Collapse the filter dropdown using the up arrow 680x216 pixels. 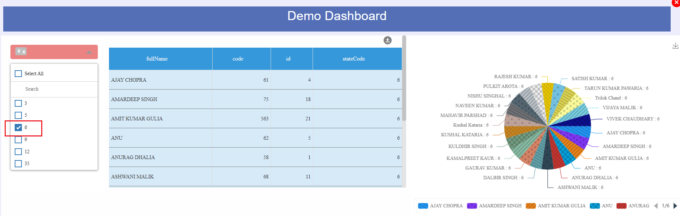click(89, 52)
